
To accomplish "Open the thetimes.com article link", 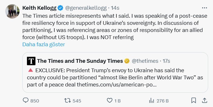I will (x=117, y=85).
